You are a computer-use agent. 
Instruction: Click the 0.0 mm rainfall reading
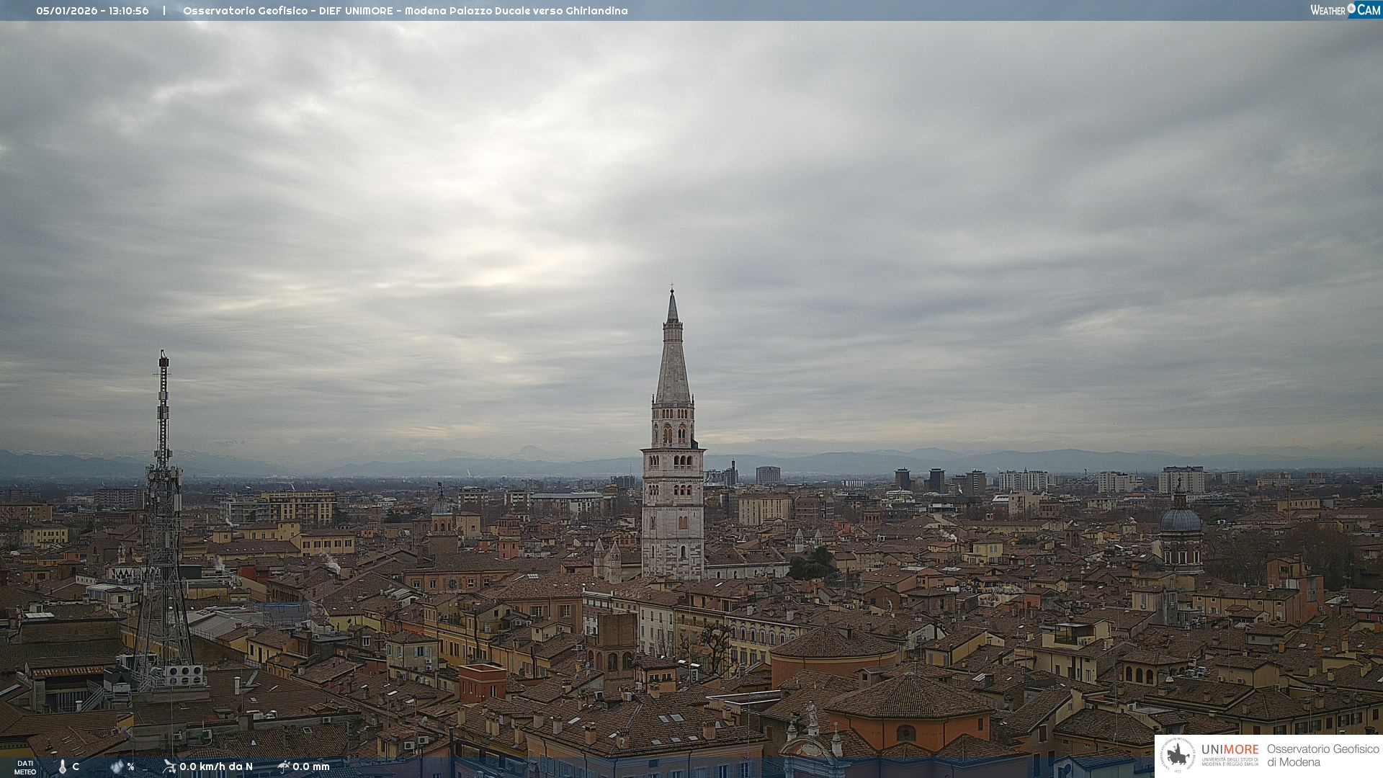pyautogui.click(x=311, y=766)
